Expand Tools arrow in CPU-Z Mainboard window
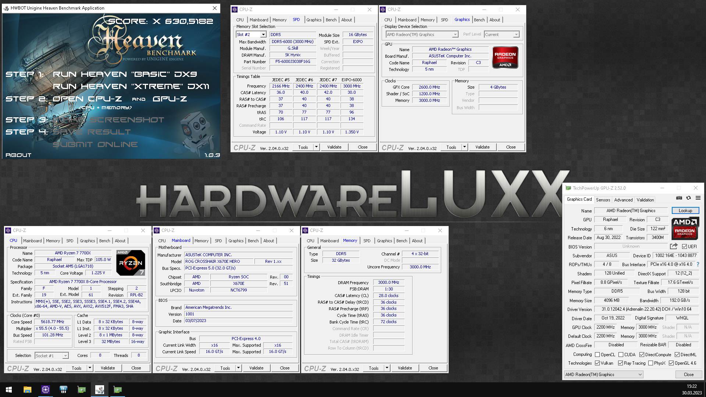Image resolution: width=706 pixels, height=397 pixels. coord(238,368)
